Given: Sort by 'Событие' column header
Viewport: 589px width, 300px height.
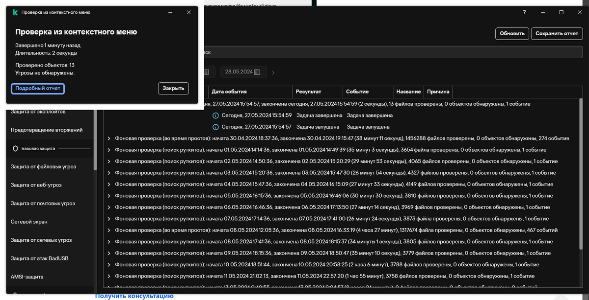Looking at the screenshot, I should click(x=368, y=92).
